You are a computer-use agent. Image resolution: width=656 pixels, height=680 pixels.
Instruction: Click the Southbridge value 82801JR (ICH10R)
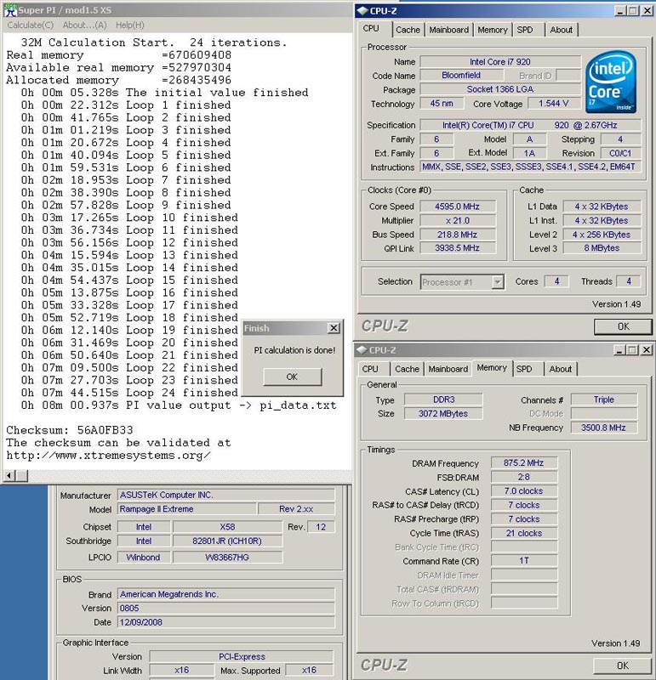coord(227,541)
